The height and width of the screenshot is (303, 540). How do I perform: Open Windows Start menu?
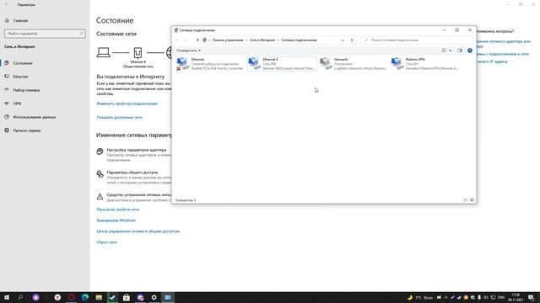click(7, 297)
